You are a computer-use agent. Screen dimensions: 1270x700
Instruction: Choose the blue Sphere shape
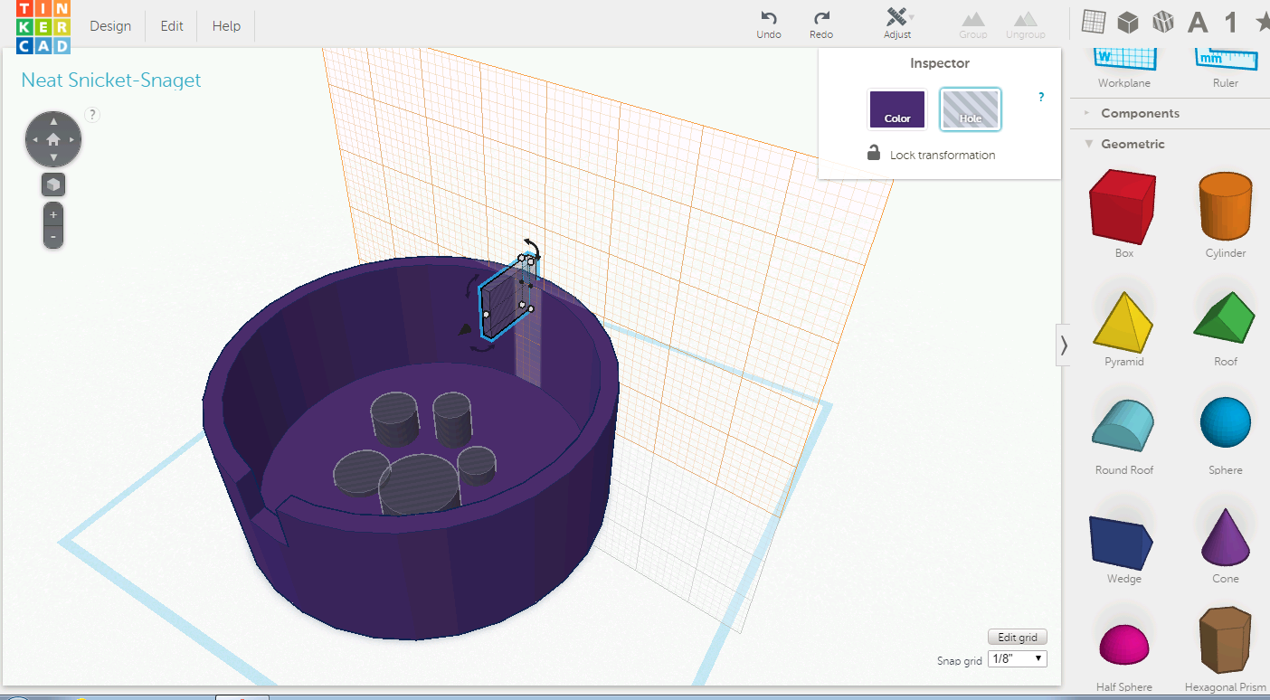point(1226,421)
